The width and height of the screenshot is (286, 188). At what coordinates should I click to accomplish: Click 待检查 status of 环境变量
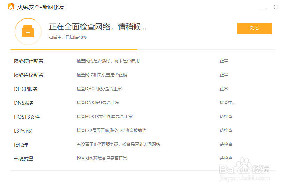click(226, 158)
